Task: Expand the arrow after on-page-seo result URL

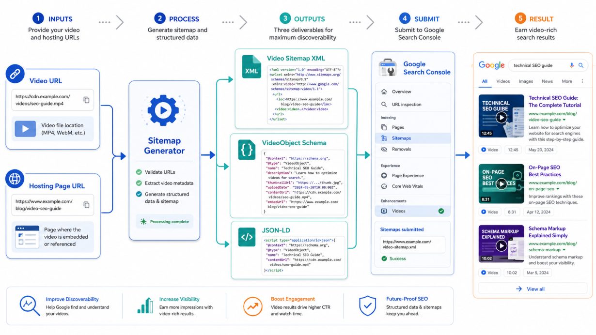Action: pyautogui.click(x=558, y=189)
